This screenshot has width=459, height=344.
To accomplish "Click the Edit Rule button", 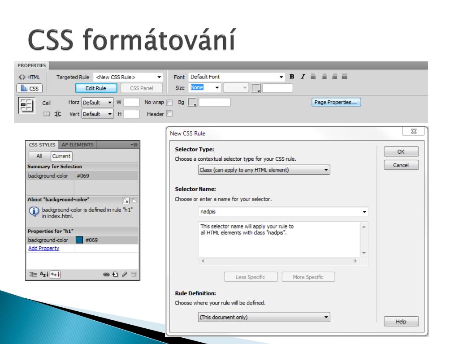I will click(96, 88).
